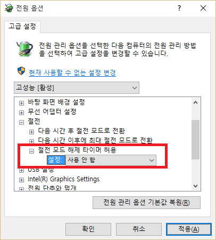This screenshot has width=216, height=240.
Task: Open the 고성능 [활성] power plan dropdown
Action: [x=77, y=87]
